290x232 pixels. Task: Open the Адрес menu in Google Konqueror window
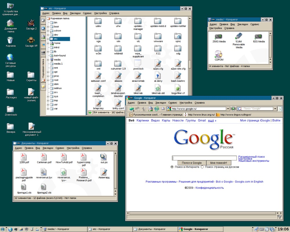131,103
